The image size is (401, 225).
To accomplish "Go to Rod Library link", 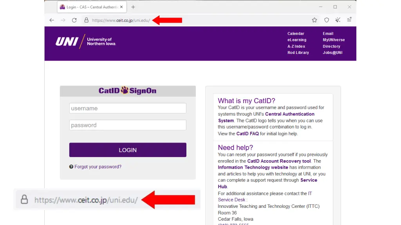I will click(298, 53).
